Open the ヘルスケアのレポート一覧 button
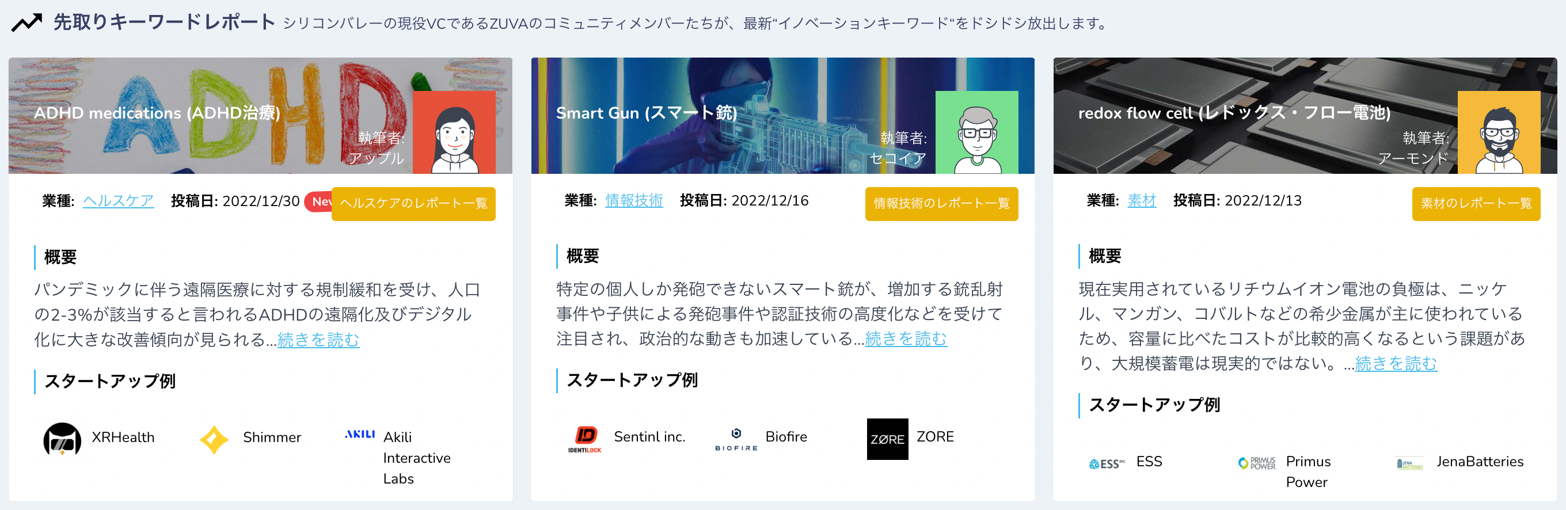 coord(413,204)
